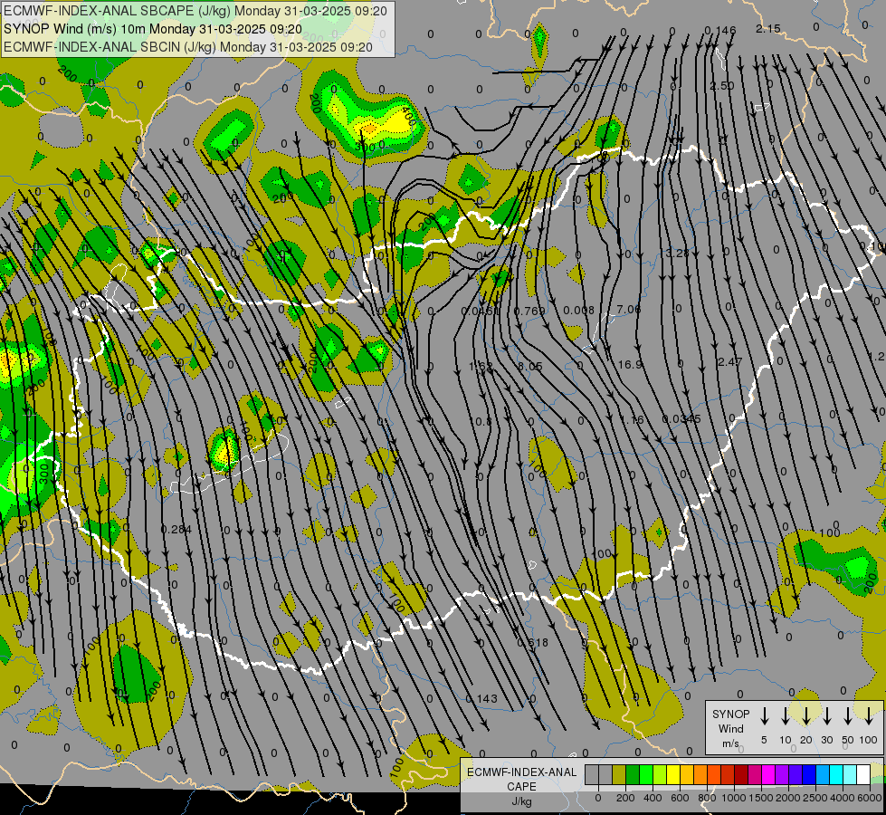
Task: Click the 16.9 value on map
Action: pyautogui.click(x=631, y=364)
